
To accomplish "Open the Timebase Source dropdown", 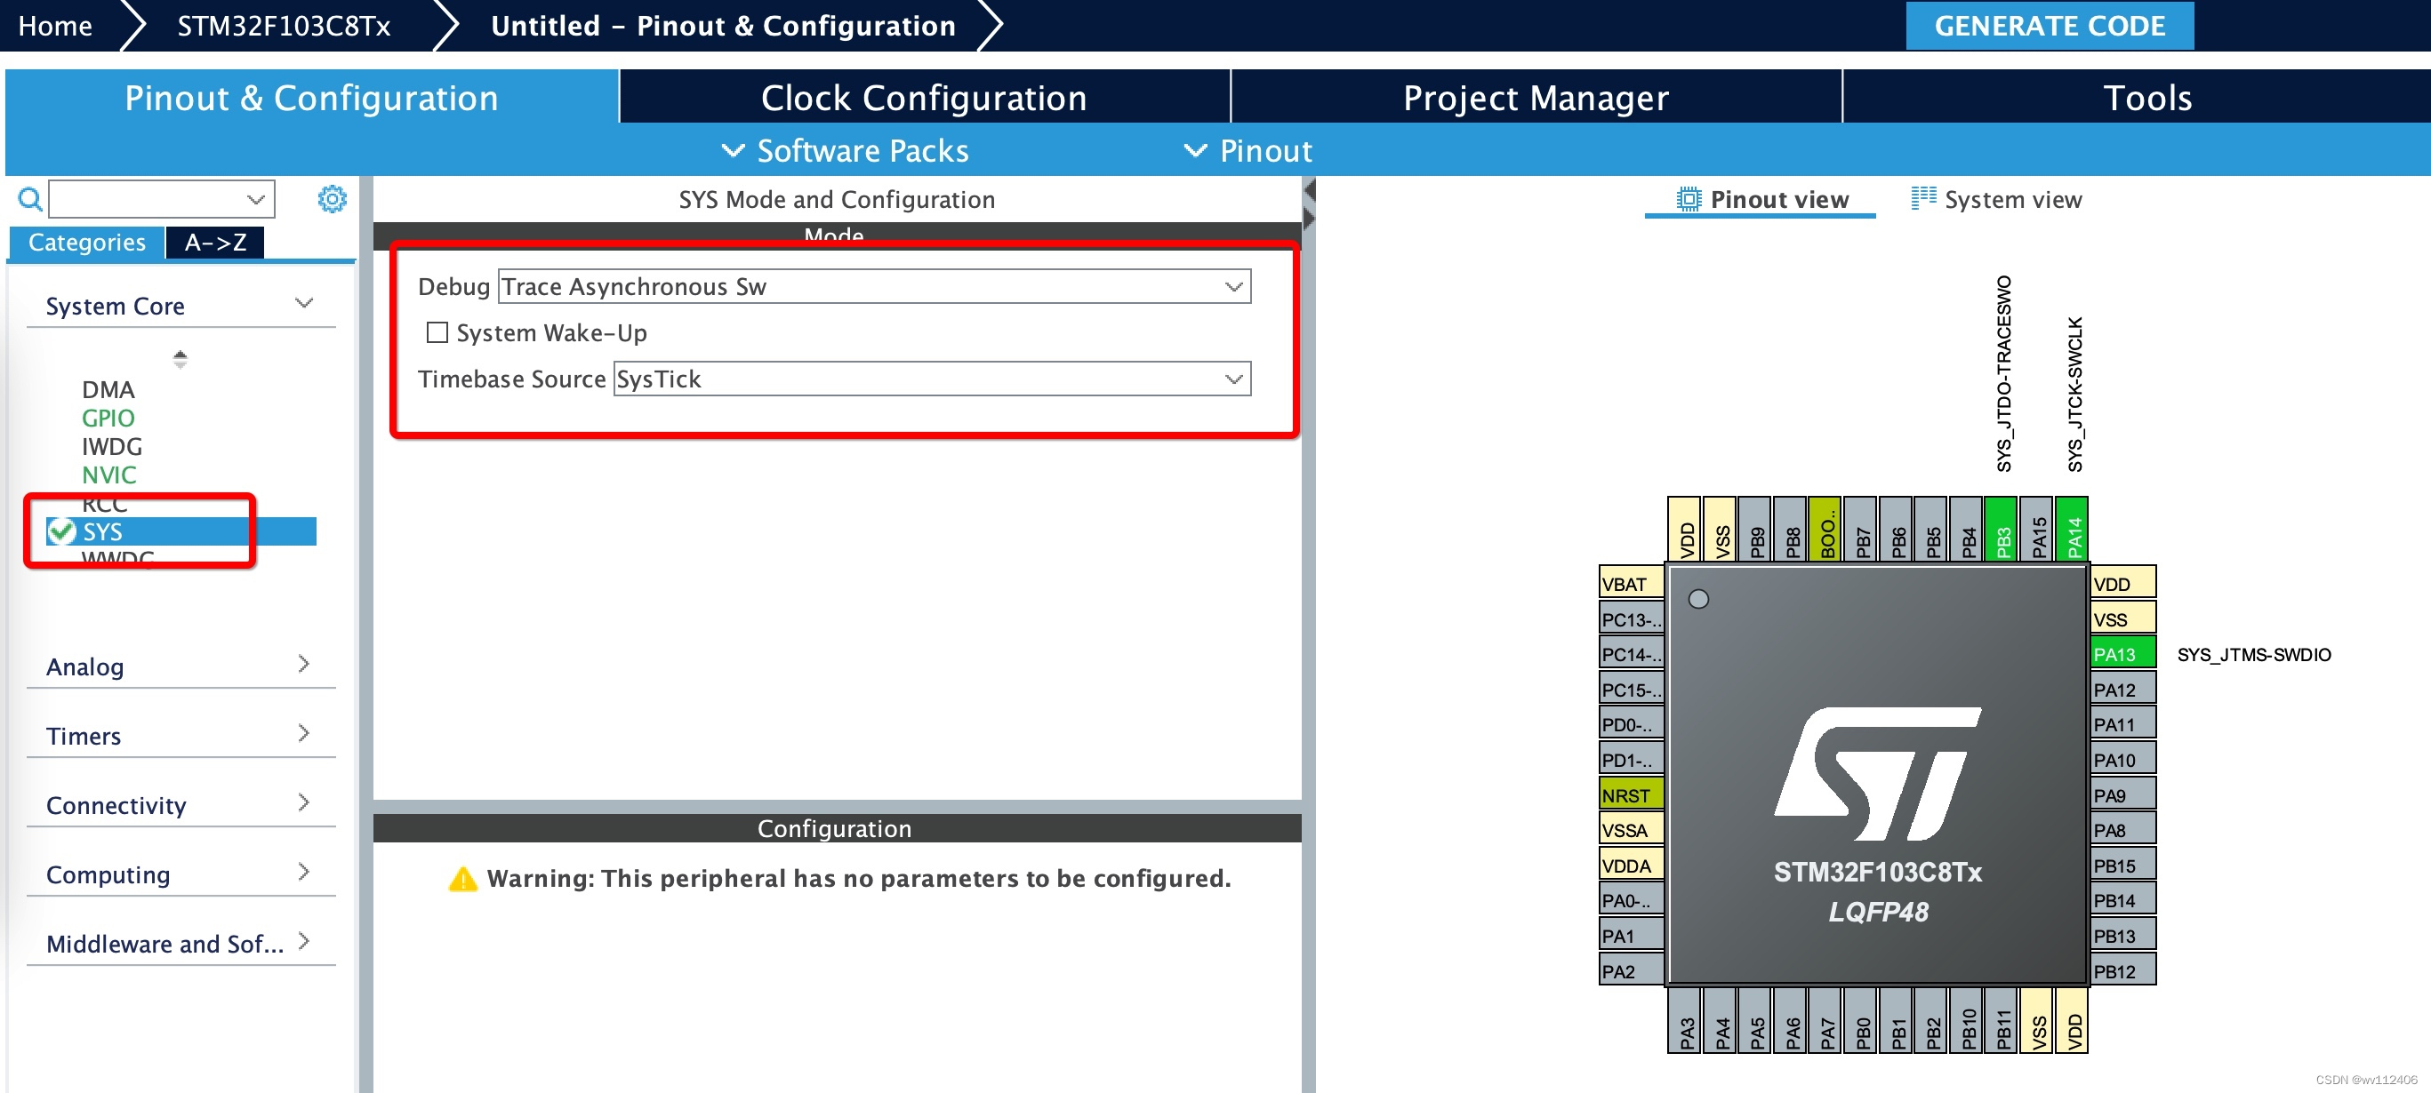I will (932, 379).
